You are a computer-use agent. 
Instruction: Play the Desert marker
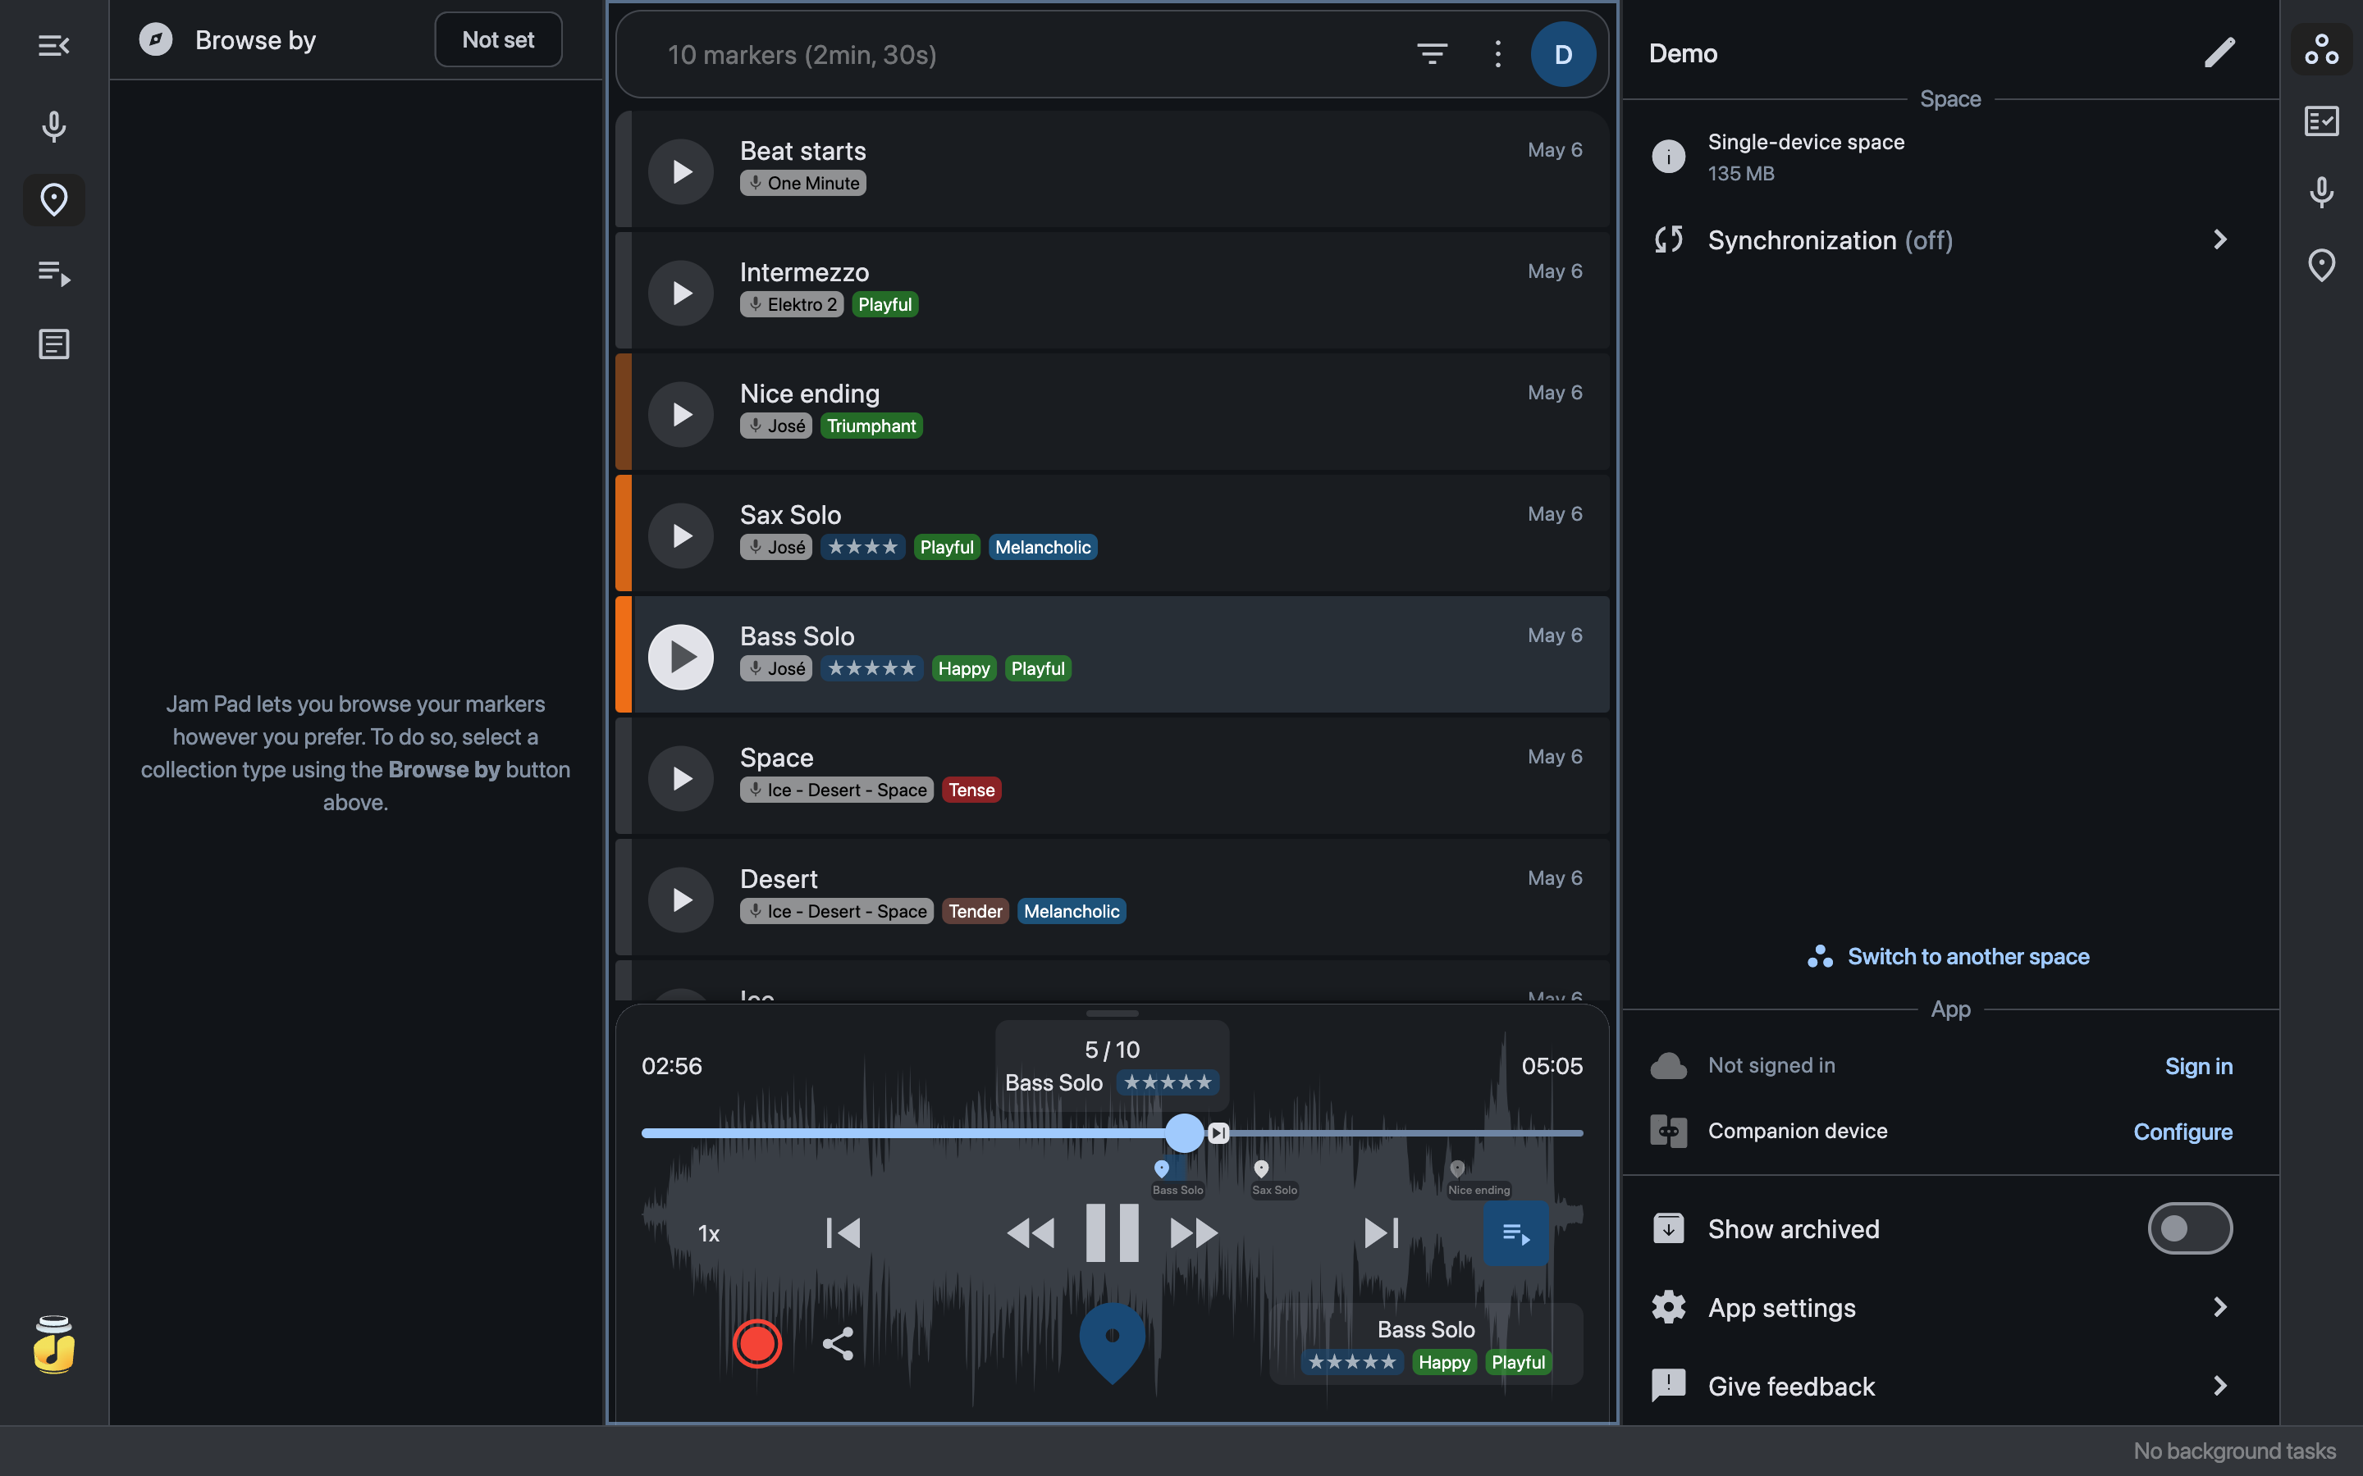point(680,899)
